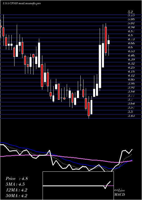Viewport: 142px width, 200px height.
Task: Click the 3.5 price axis label
Action: [130, 112]
